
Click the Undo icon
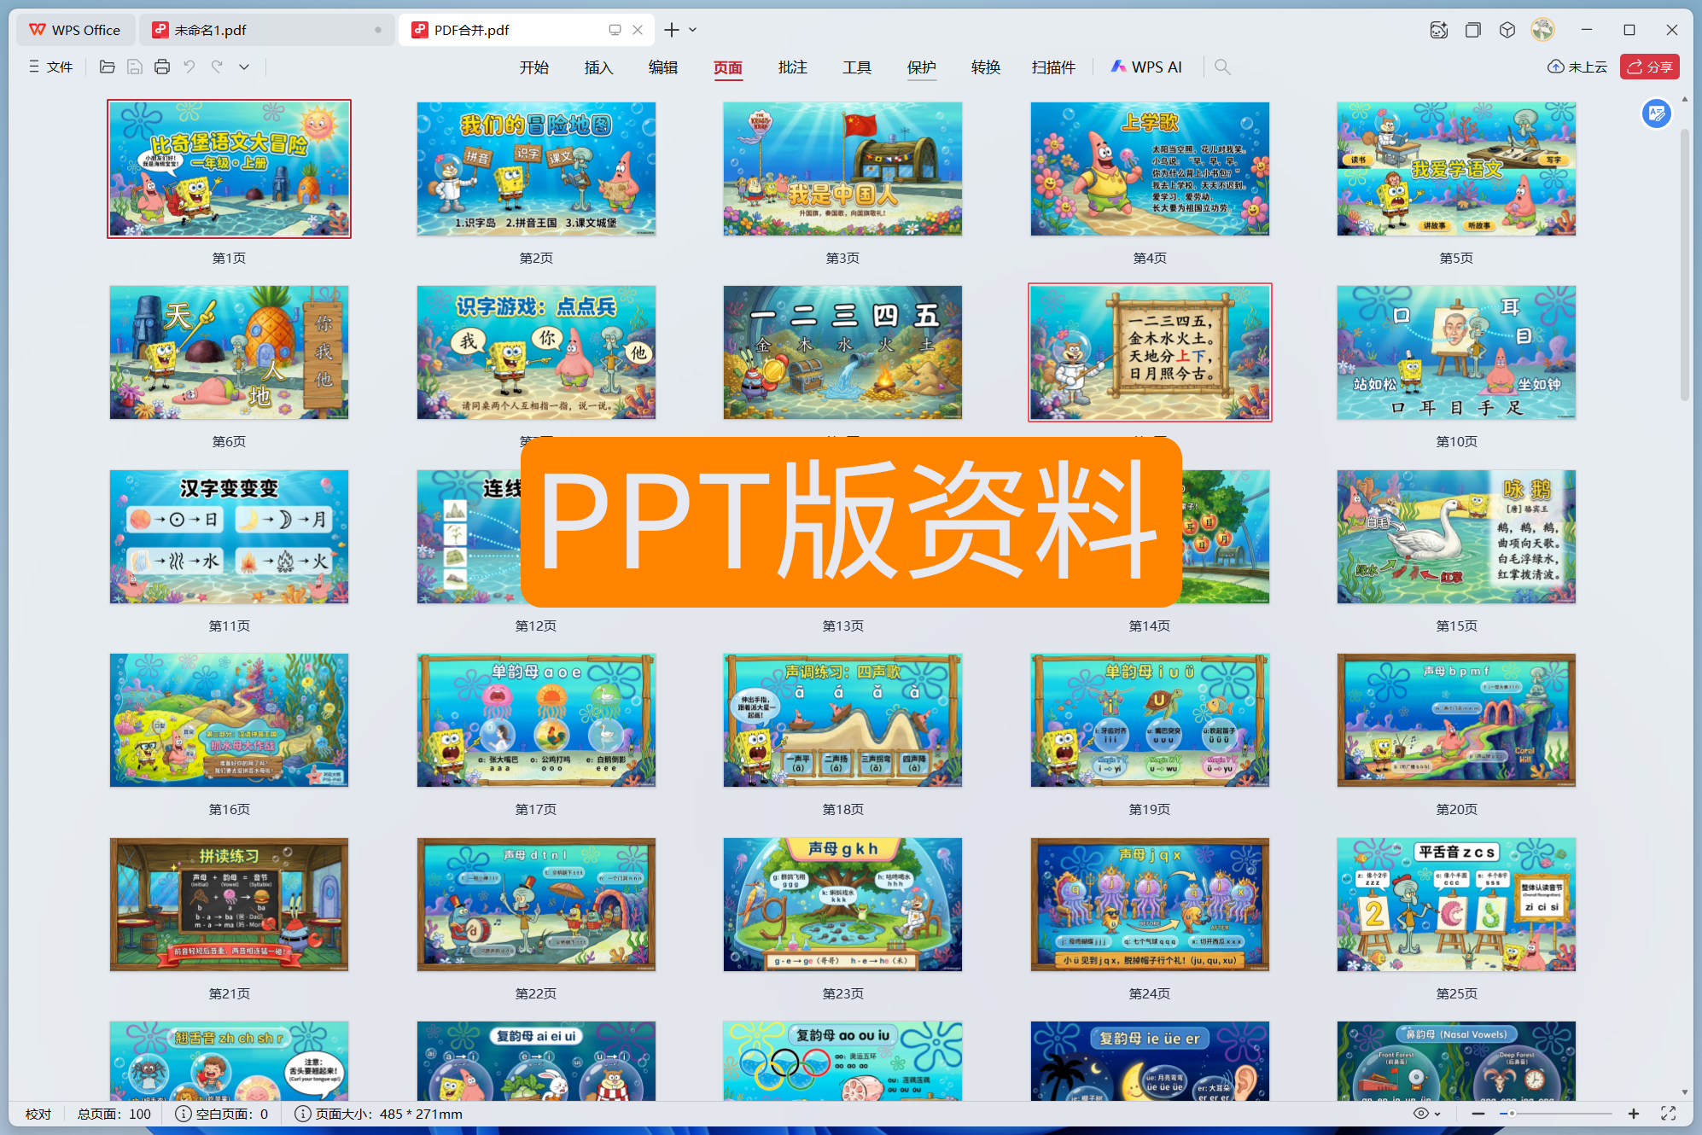[x=189, y=67]
